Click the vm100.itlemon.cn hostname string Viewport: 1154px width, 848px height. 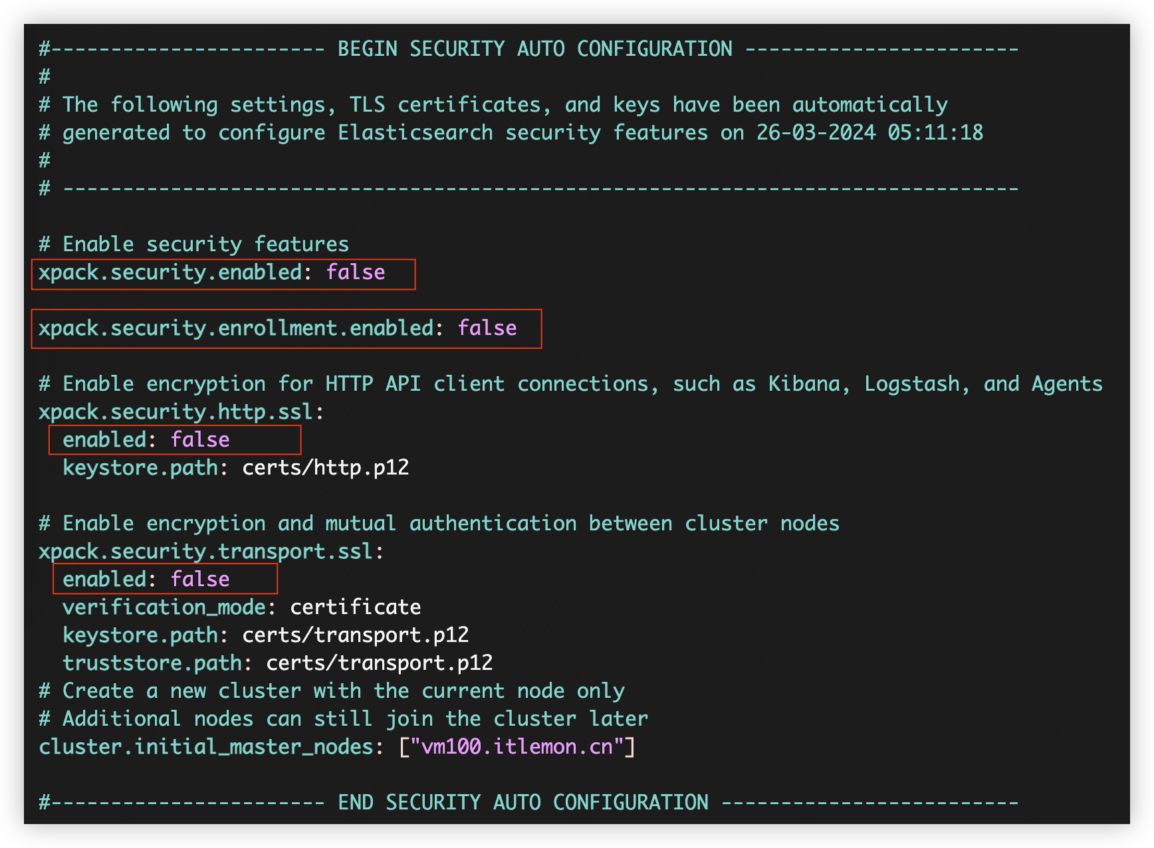tap(517, 747)
